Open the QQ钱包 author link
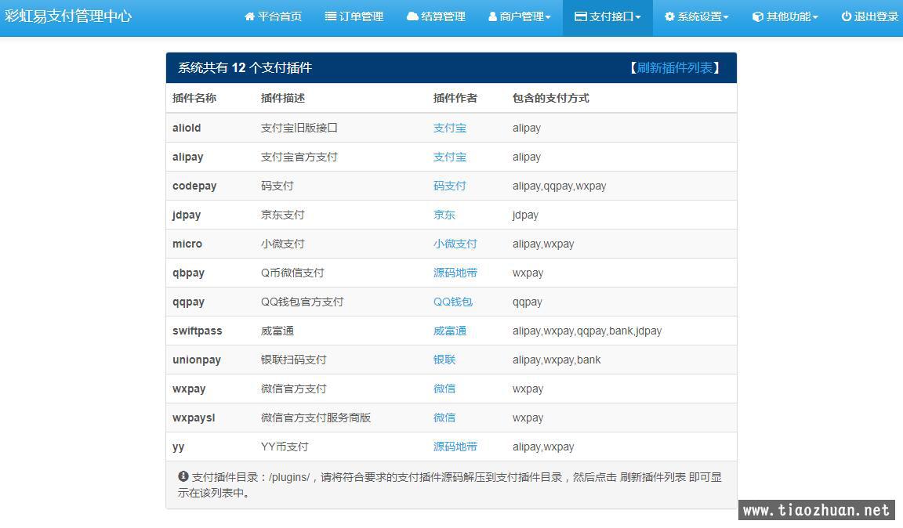903x528 pixels. click(x=452, y=302)
